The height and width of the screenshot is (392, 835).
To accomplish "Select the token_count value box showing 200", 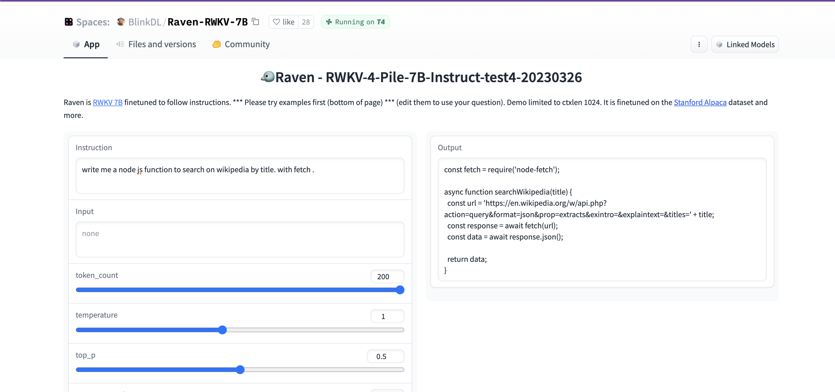I will coord(387,276).
